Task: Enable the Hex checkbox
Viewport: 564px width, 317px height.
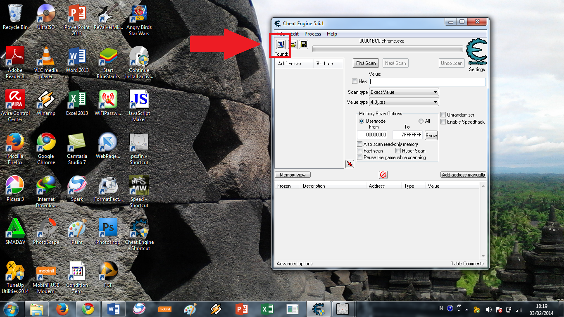Action: (355, 81)
